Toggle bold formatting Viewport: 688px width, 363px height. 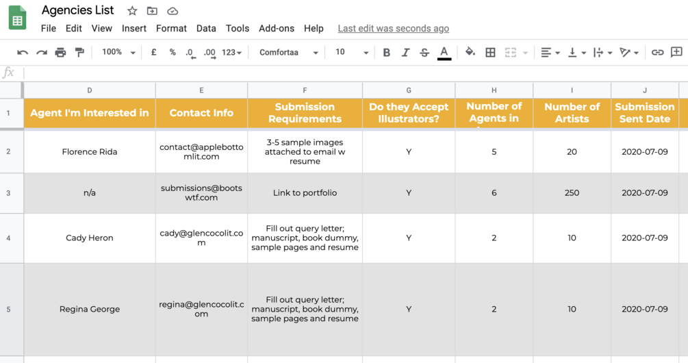click(x=386, y=53)
